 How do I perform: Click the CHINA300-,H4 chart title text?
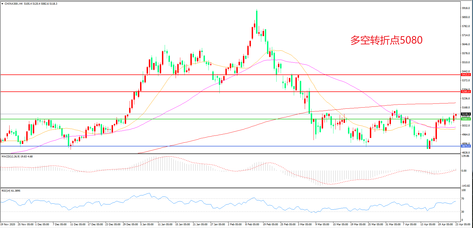[13, 4]
